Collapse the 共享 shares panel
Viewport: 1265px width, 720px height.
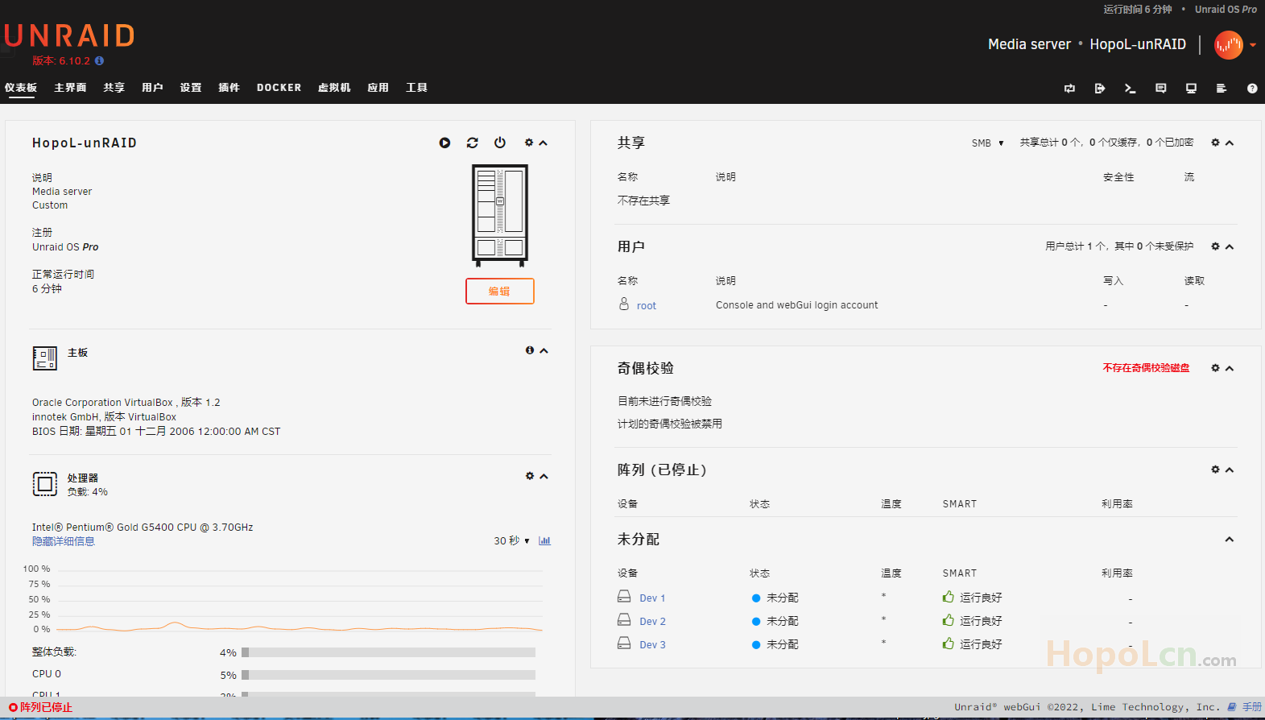[1230, 143]
